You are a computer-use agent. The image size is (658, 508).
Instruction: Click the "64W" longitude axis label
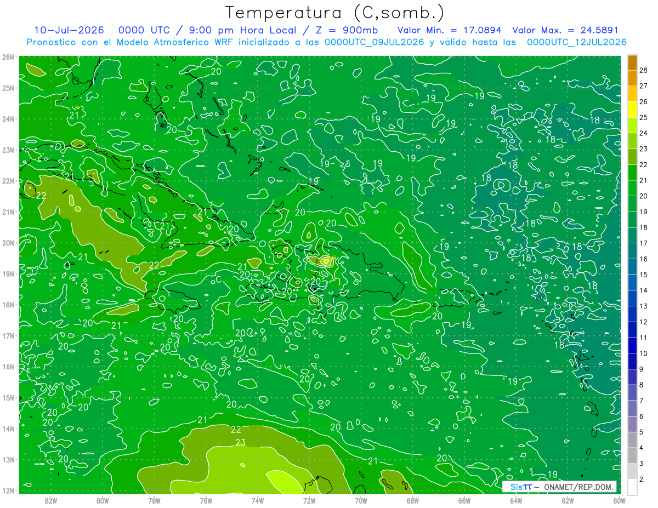[516, 500]
